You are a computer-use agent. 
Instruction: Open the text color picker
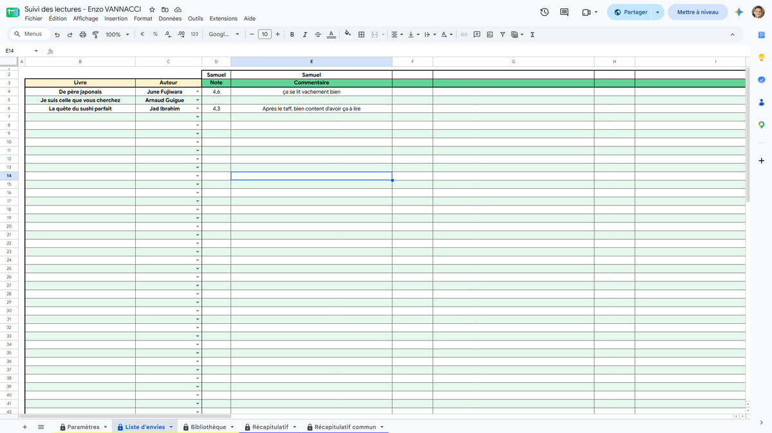331,35
